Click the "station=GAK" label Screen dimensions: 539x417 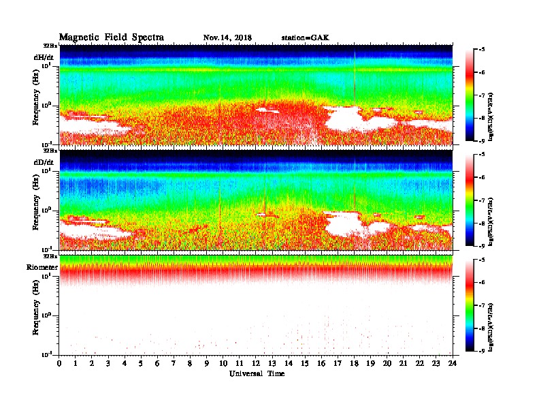point(305,37)
